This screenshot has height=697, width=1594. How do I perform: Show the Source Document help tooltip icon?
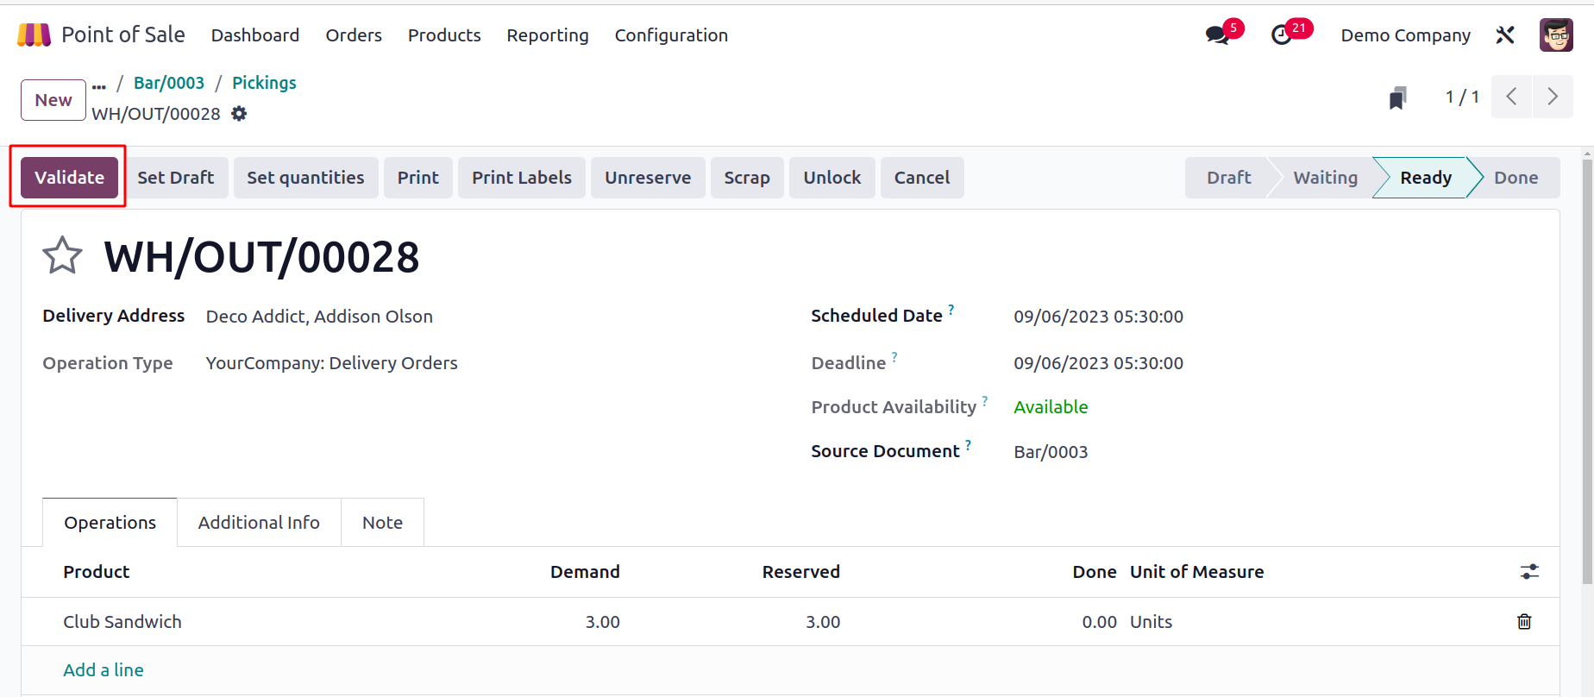coord(968,445)
